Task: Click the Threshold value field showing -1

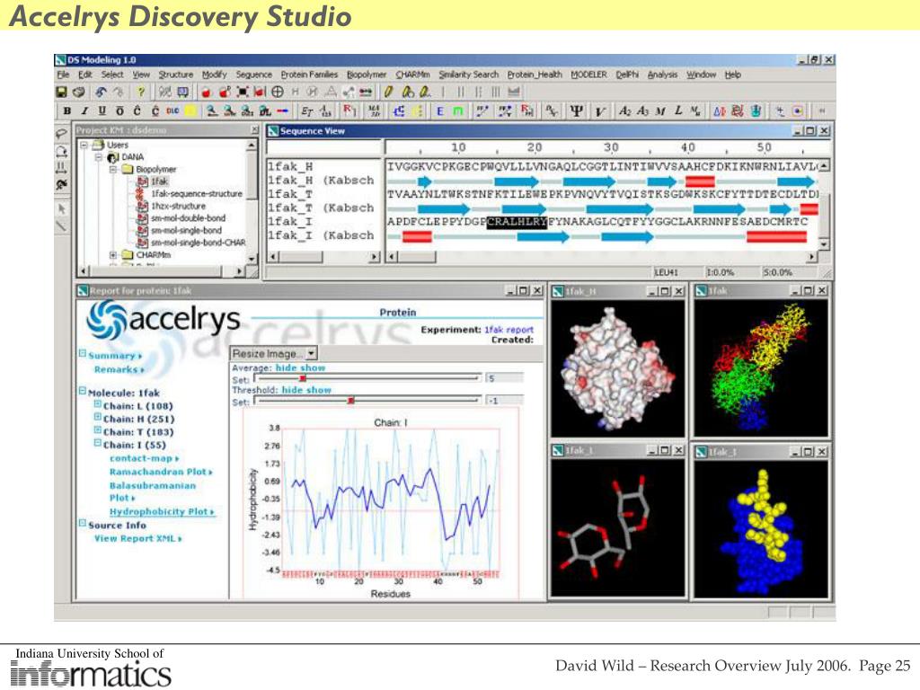Action: [x=505, y=400]
